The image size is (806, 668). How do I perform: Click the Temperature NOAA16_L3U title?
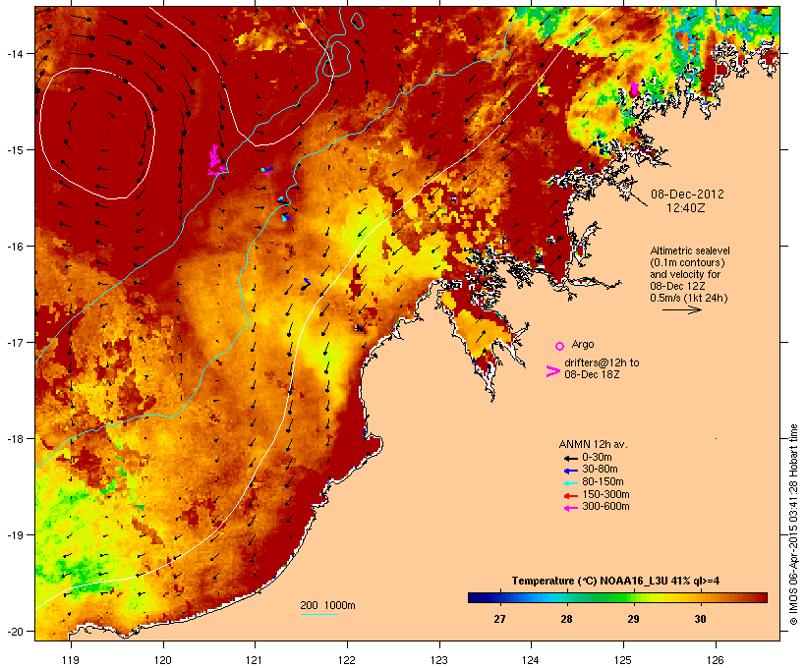(x=615, y=581)
